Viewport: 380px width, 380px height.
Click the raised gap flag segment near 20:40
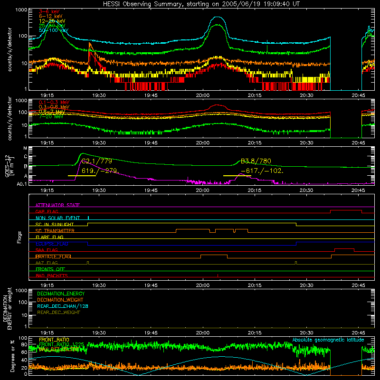(x=346, y=210)
